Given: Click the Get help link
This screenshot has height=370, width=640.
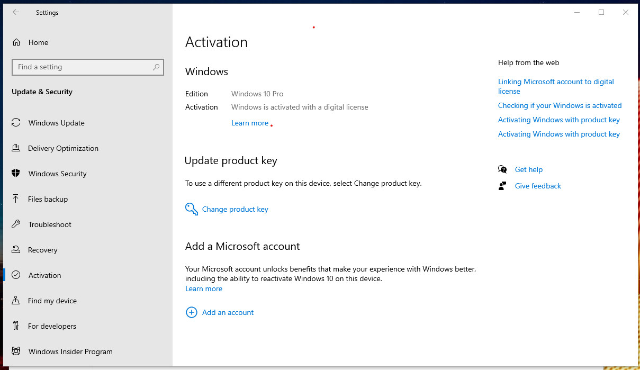Looking at the screenshot, I should point(529,169).
